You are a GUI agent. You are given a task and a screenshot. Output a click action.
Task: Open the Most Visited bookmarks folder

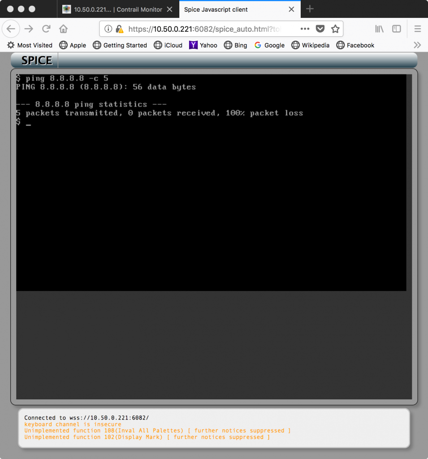(30, 45)
